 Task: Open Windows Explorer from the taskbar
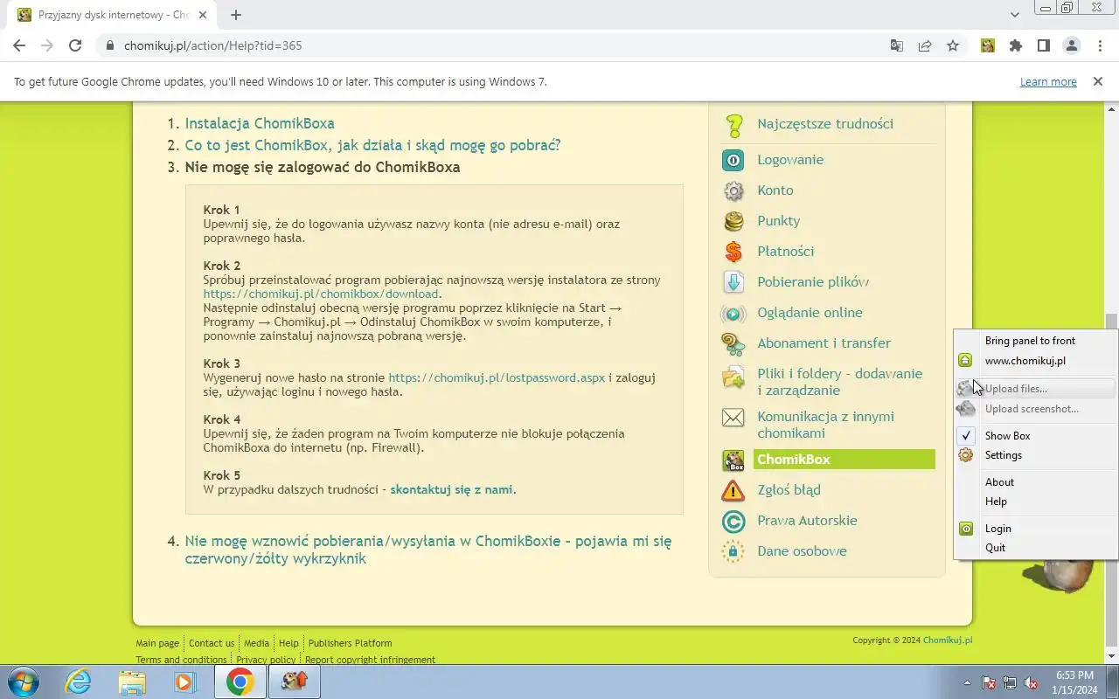click(x=132, y=682)
